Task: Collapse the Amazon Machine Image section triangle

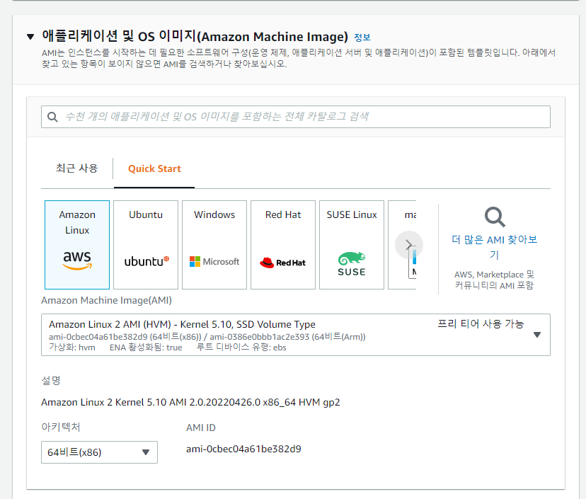Action: 30,37
